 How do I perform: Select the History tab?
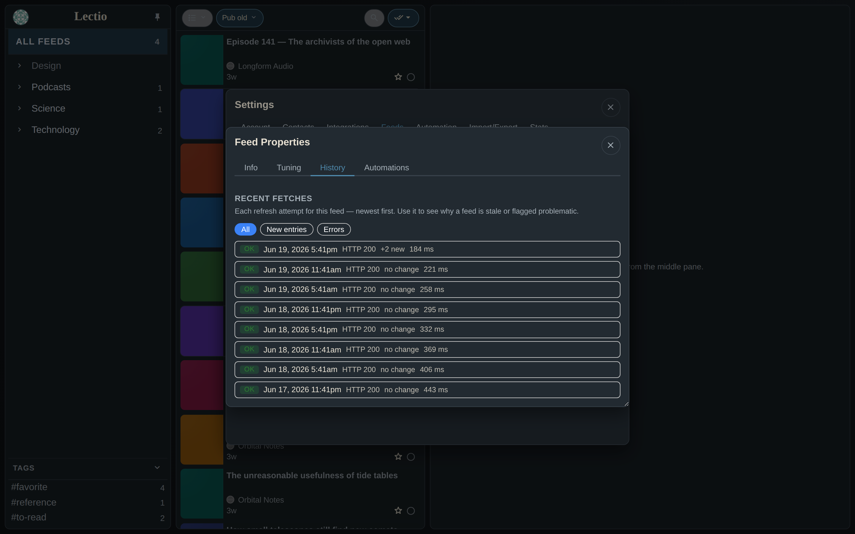[x=332, y=168]
